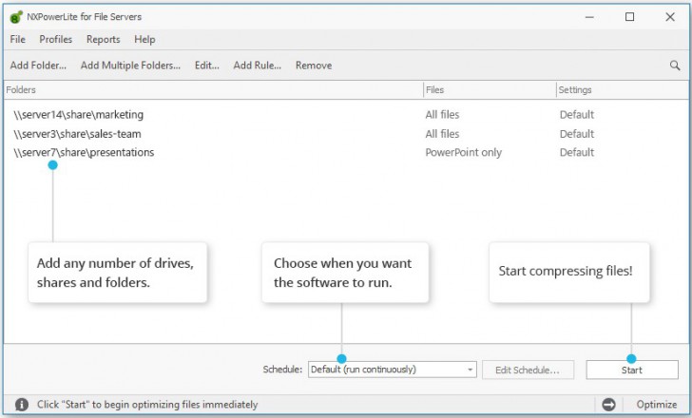Select \\server14\share\marketing folder row

(x=346, y=115)
